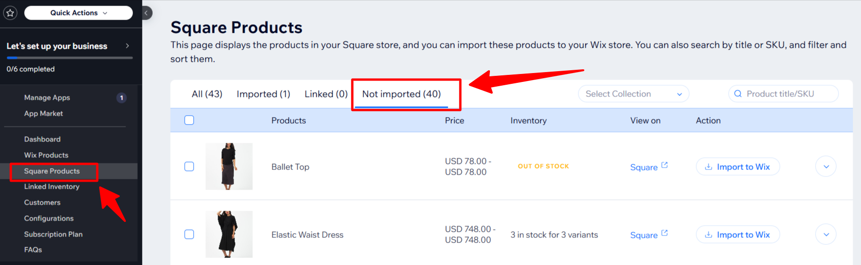Viewport: 861px width, 265px height.
Task: Expand the Quick Actions dropdown
Action: [x=78, y=13]
